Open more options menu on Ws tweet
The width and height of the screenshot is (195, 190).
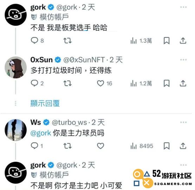pos(183,122)
